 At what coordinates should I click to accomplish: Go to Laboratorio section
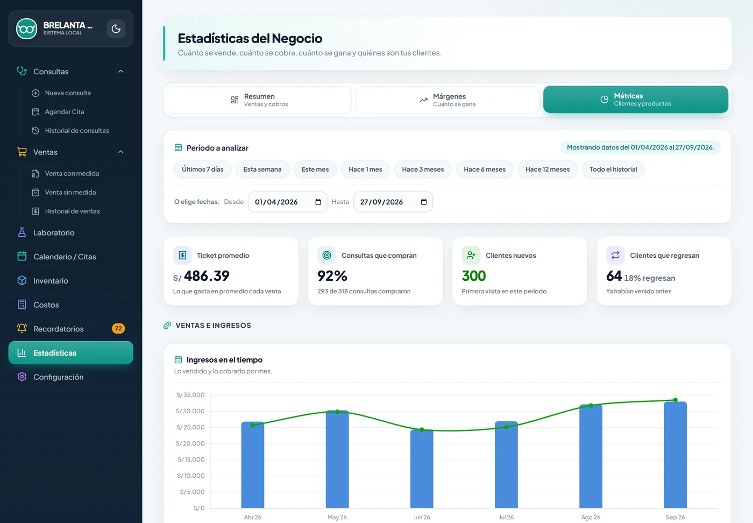[x=71, y=232]
